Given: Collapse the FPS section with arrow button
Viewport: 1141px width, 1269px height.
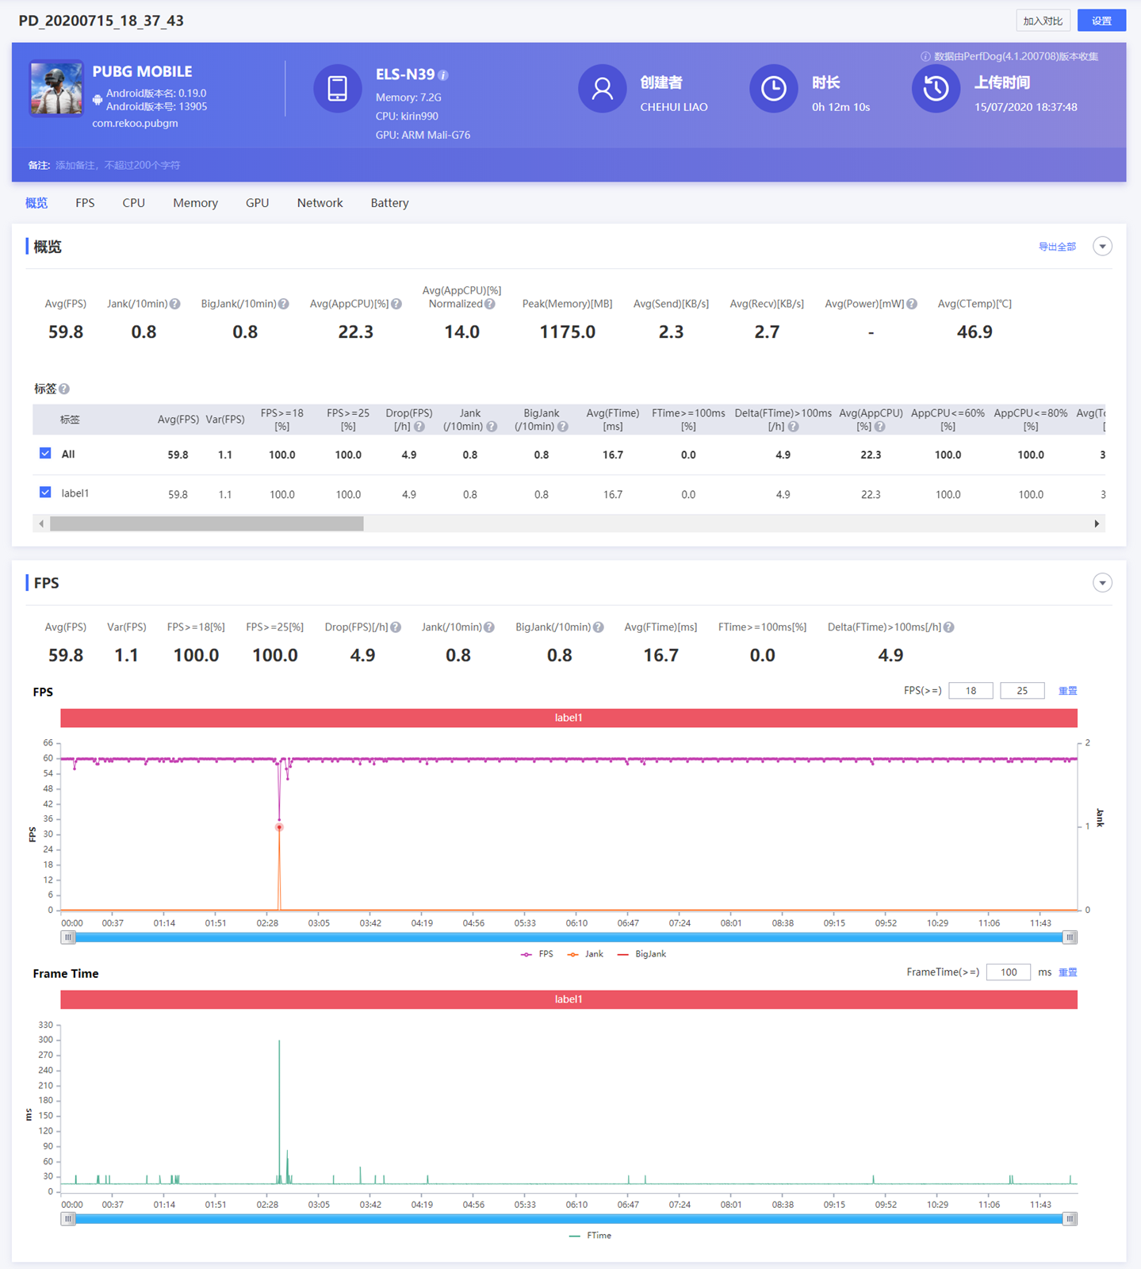Looking at the screenshot, I should click(x=1102, y=583).
